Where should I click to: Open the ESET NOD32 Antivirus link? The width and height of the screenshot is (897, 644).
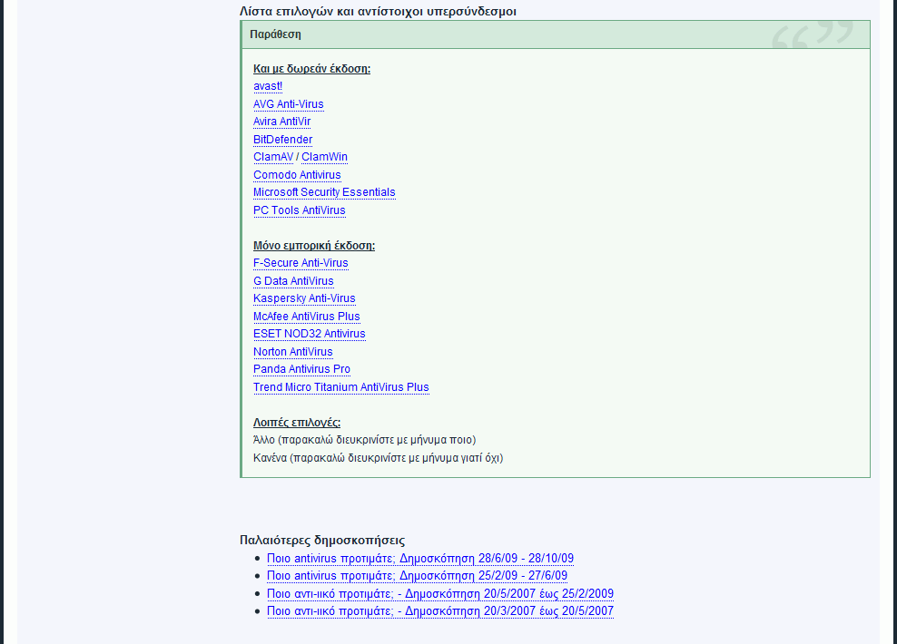coord(310,334)
